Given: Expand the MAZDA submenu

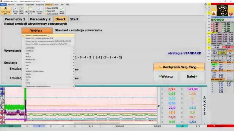Looking at the screenshot, I should (x=48, y=63).
